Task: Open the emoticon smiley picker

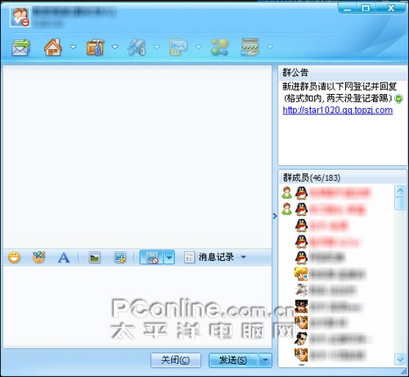Action: pyautogui.click(x=14, y=257)
